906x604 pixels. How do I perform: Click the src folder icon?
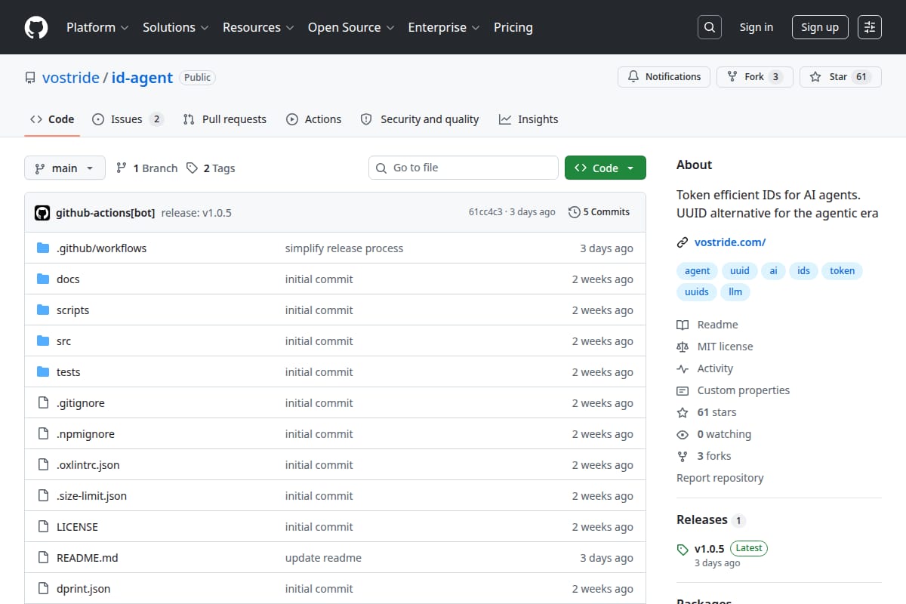pos(43,341)
